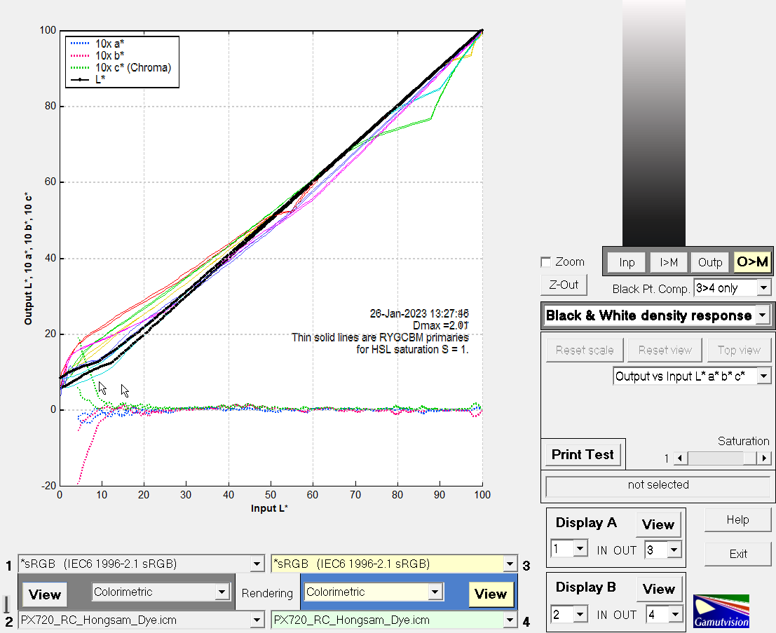
Task: Open the Help dialog
Action: coord(737,520)
